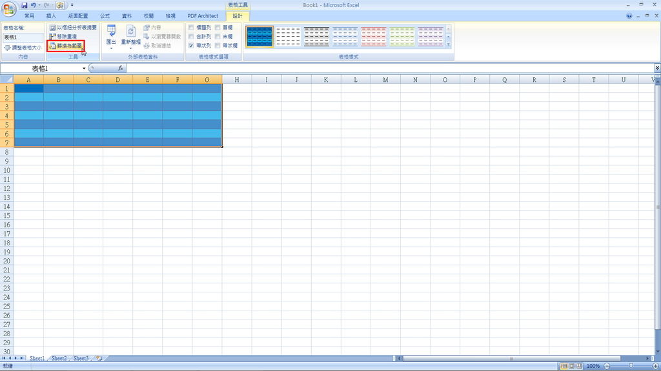
Task: Click 移除重複 remove duplicates button
Action: tap(63, 37)
